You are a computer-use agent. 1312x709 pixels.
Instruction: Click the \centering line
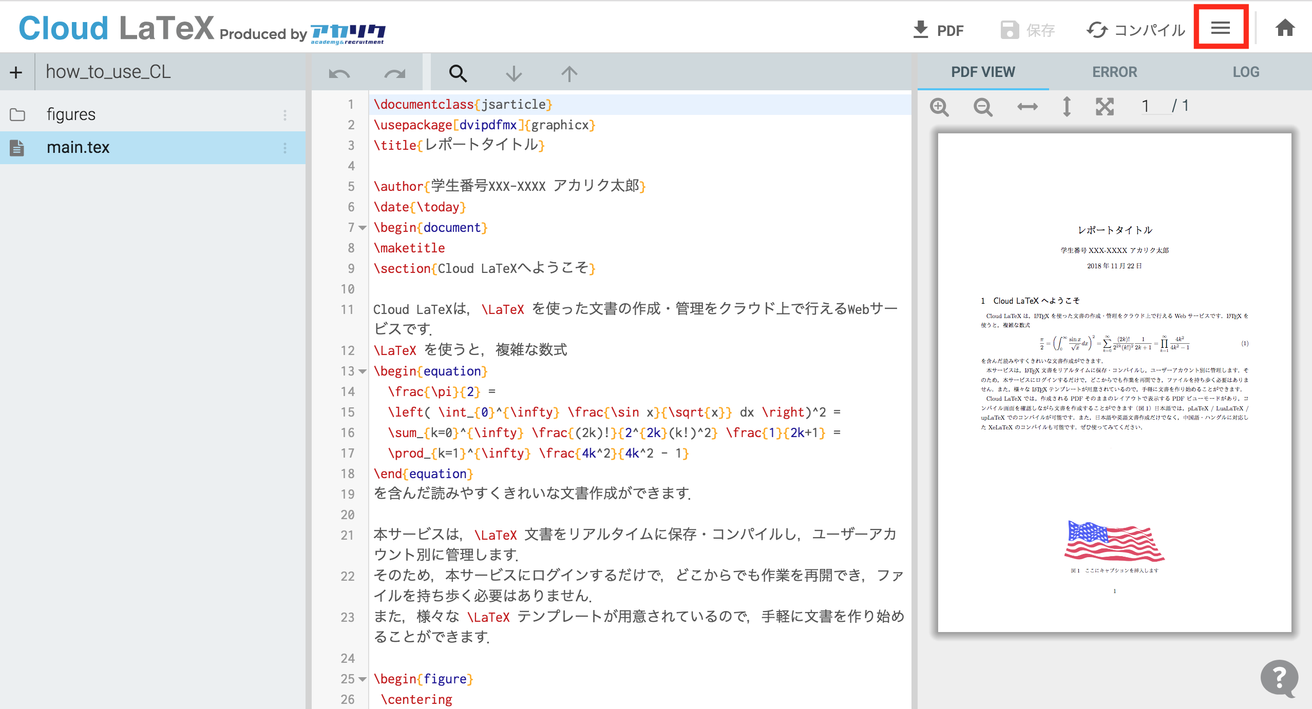point(416,700)
